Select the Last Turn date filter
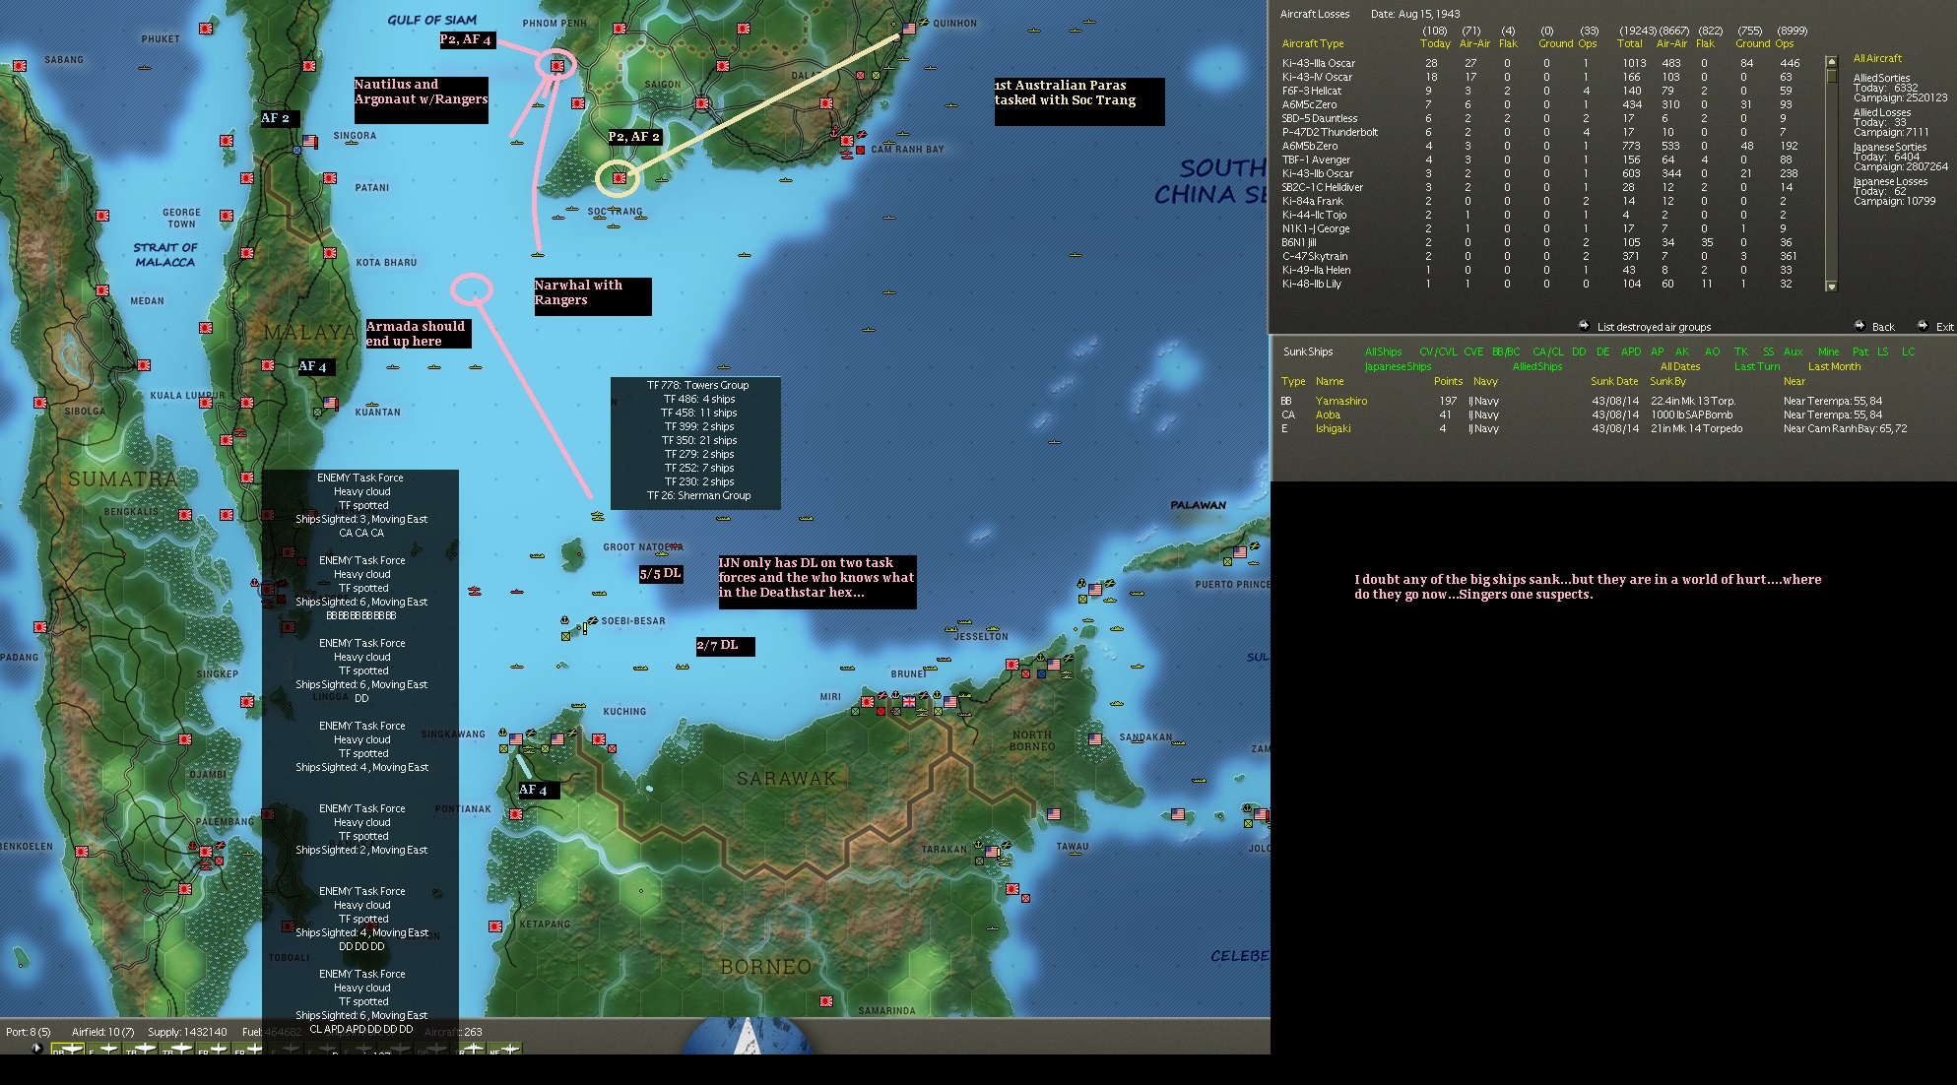Image resolution: width=1957 pixels, height=1085 pixels. [x=1757, y=366]
